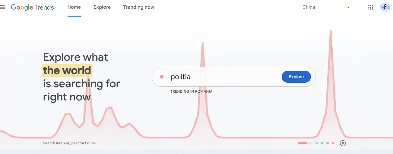Jump to the purple carousel dot
This screenshot has width=393, height=154.
tap(328, 143)
